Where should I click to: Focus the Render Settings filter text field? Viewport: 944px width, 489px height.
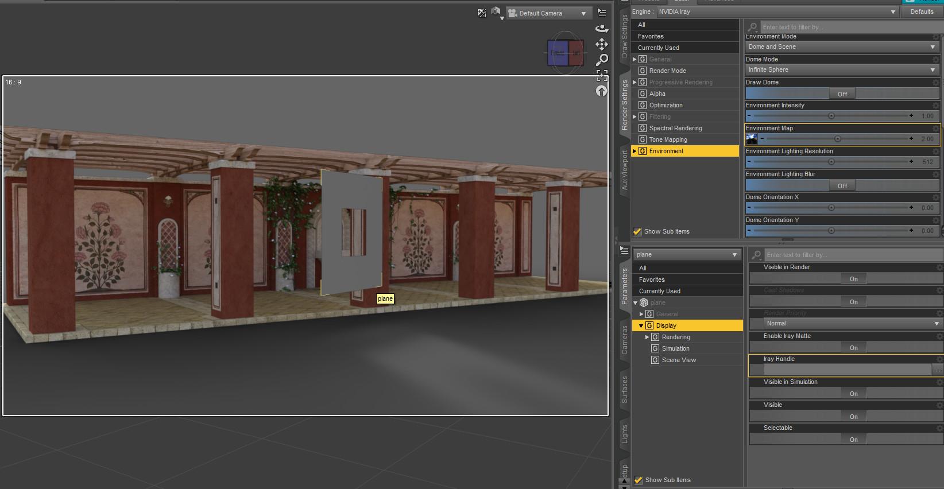pos(851,27)
